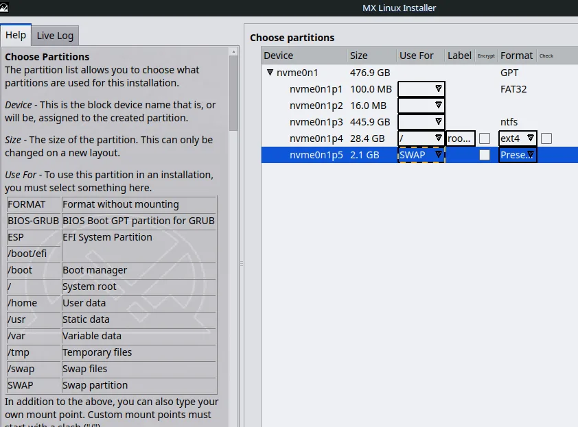Collapse the nvme0n1 device tree
The height and width of the screenshot is (427, 578).
(x=270, y=73)
